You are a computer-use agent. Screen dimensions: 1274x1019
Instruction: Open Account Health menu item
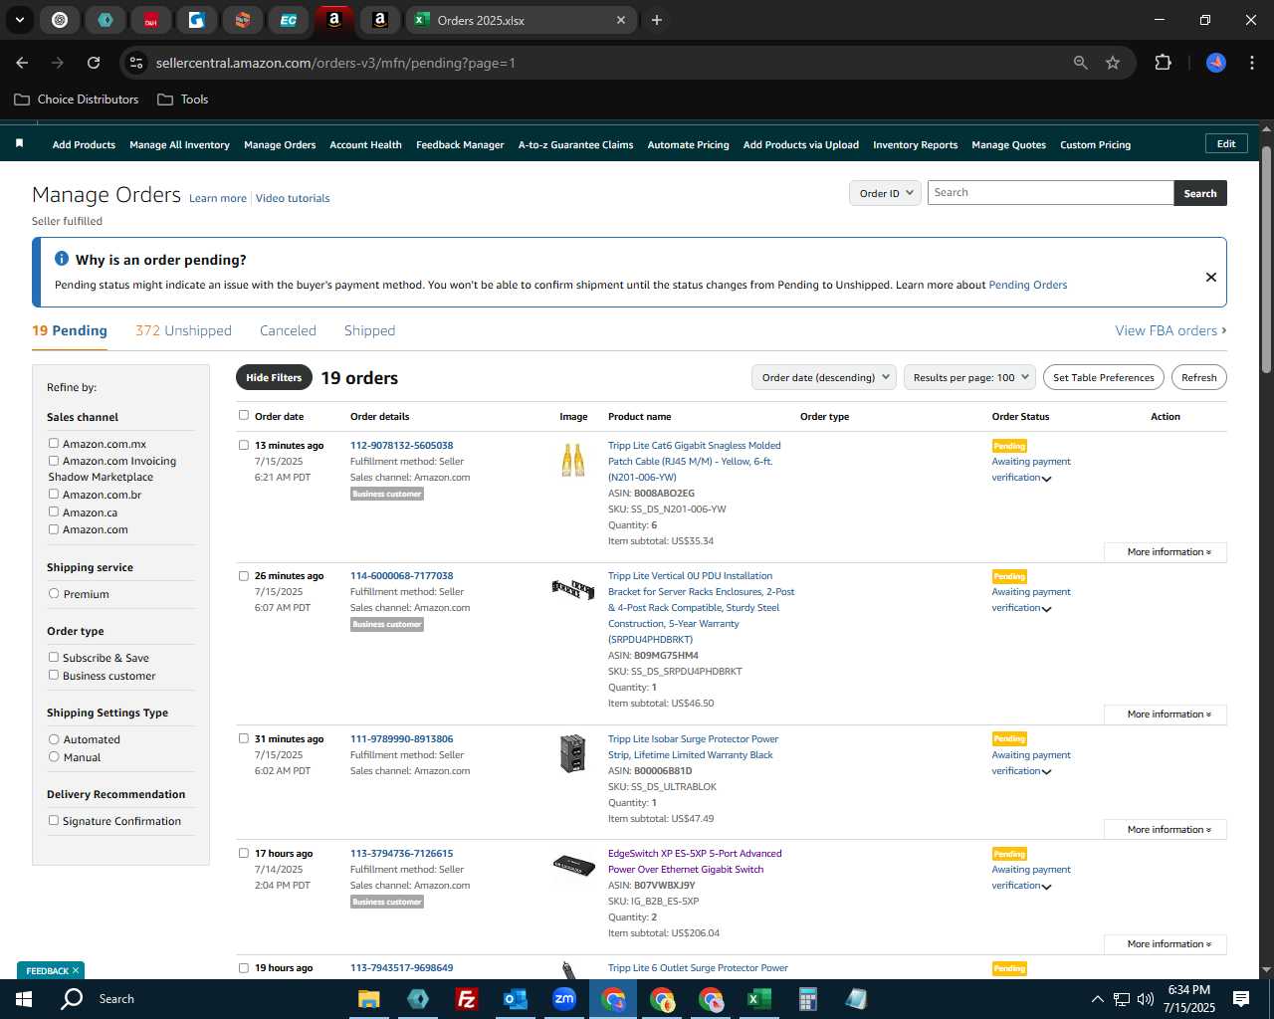(x=365, y=145)
